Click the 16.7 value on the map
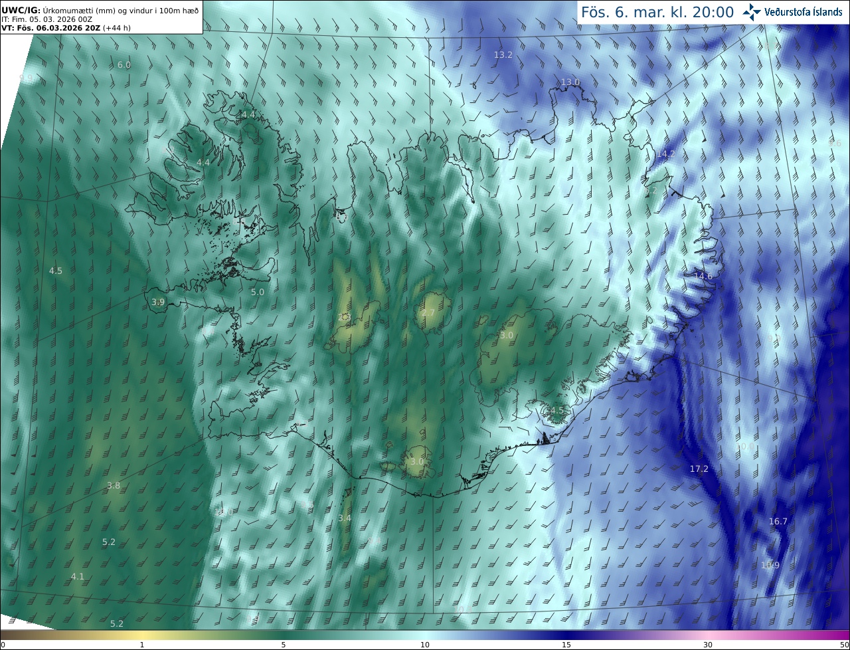850x650 pixels. (778, 521)
